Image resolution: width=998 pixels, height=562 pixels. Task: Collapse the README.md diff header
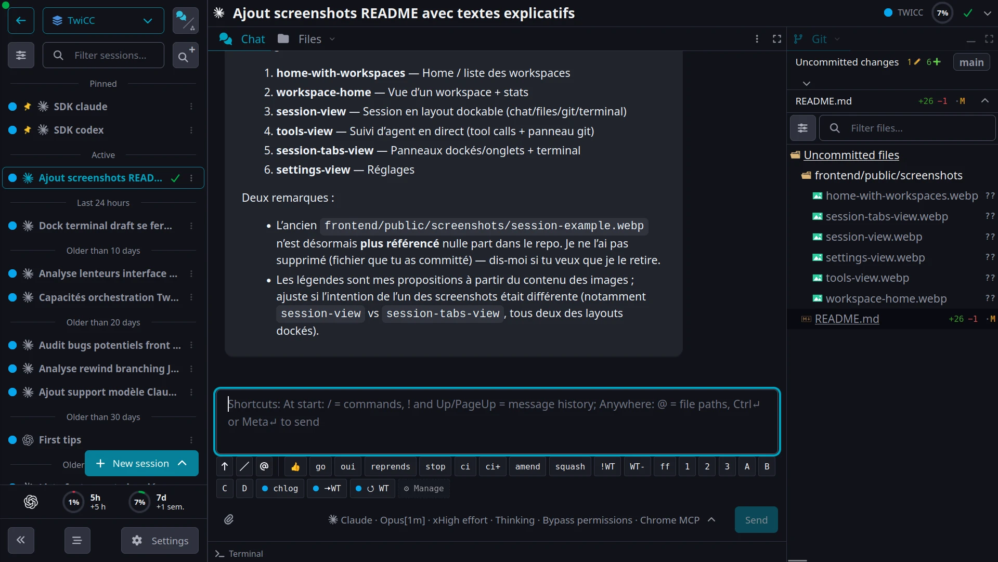tap(984, 101)
